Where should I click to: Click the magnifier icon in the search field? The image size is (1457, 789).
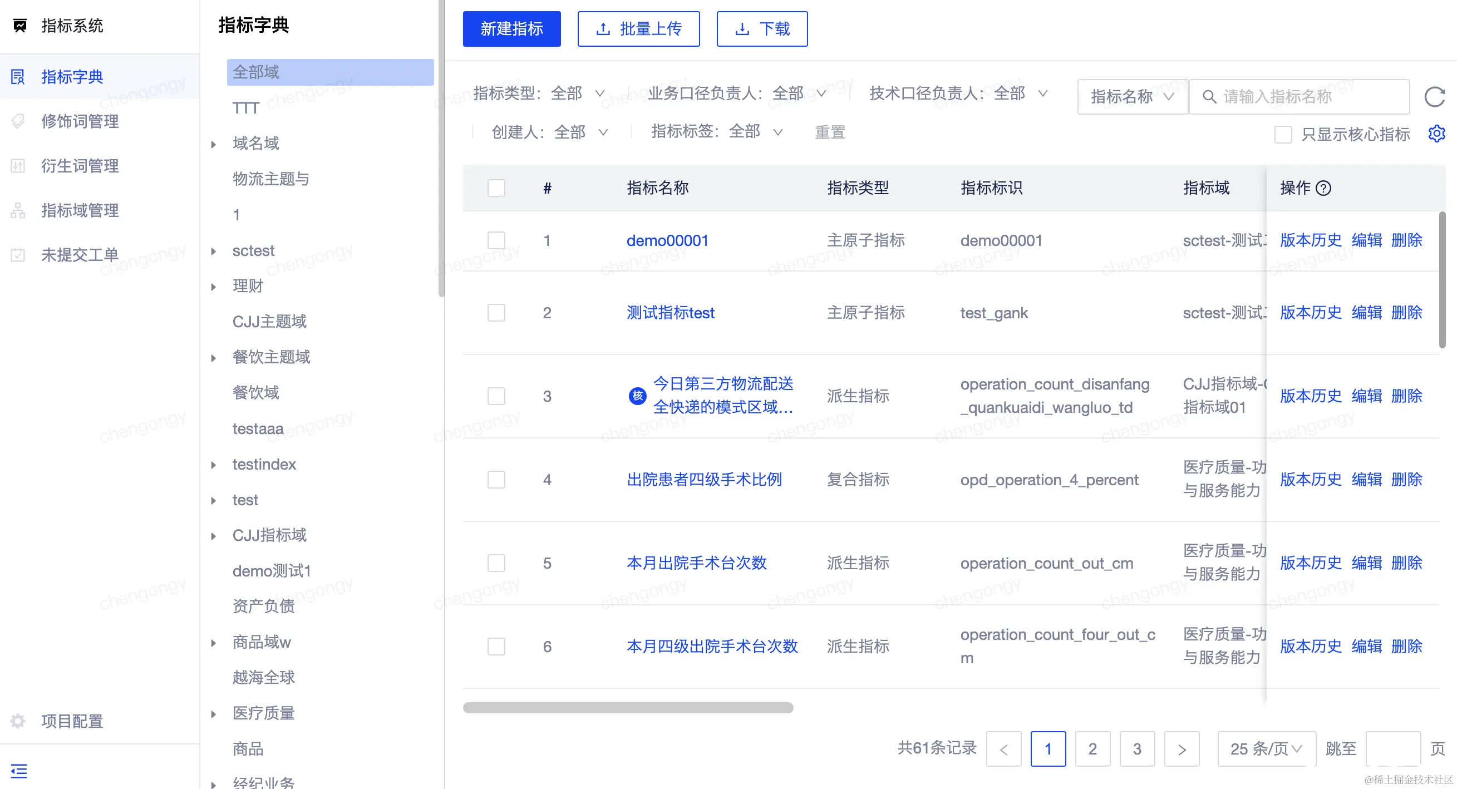pos(1209,97)
